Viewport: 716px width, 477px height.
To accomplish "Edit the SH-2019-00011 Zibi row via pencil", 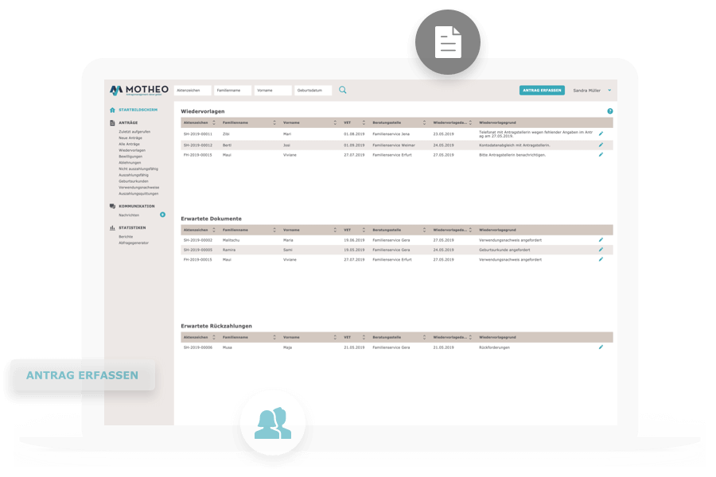I will 601,134.
